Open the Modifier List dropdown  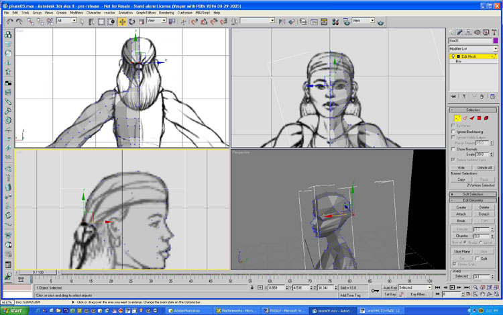(x=473, y=48)
